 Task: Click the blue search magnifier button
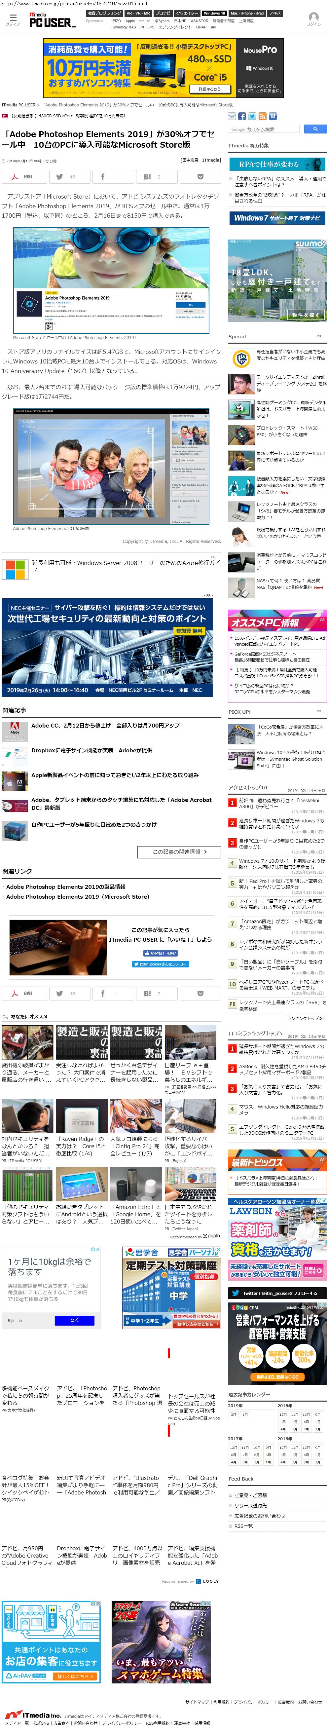pos(315,129)
